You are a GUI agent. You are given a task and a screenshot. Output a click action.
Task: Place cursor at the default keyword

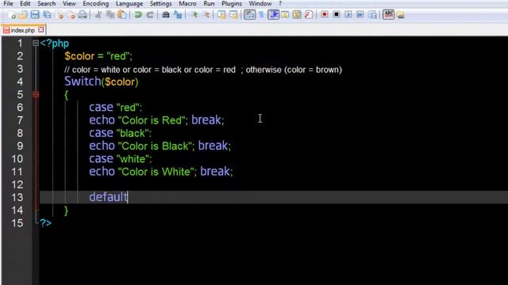(x=109, y=197)
